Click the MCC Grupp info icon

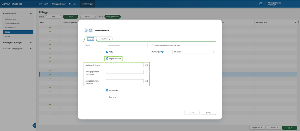tap(162, 52)
